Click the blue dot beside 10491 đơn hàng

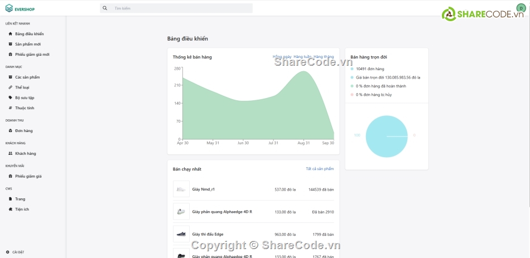352,69
